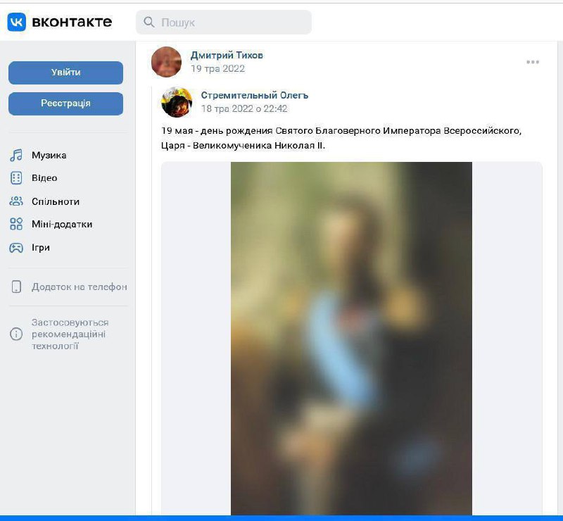The height and width of the screenshot is (521, 563).
Task: Click the 18 тра 2022 о 22:42 timestamp
Action: (244, 108)
